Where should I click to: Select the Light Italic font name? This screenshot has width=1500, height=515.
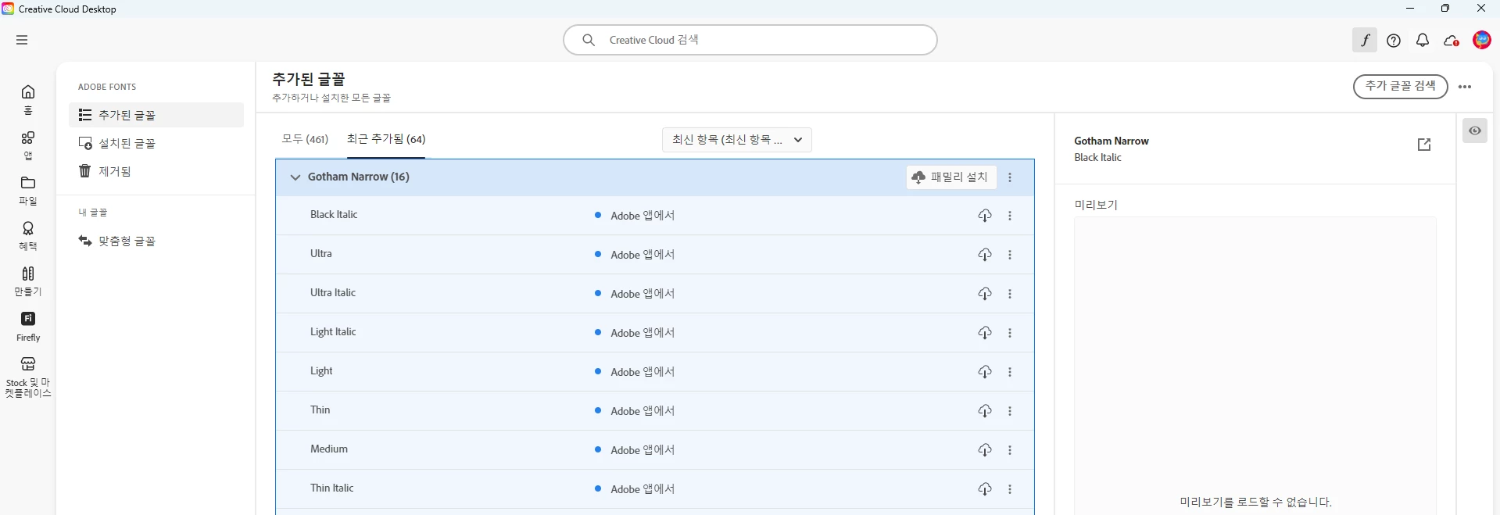point(333,332)
